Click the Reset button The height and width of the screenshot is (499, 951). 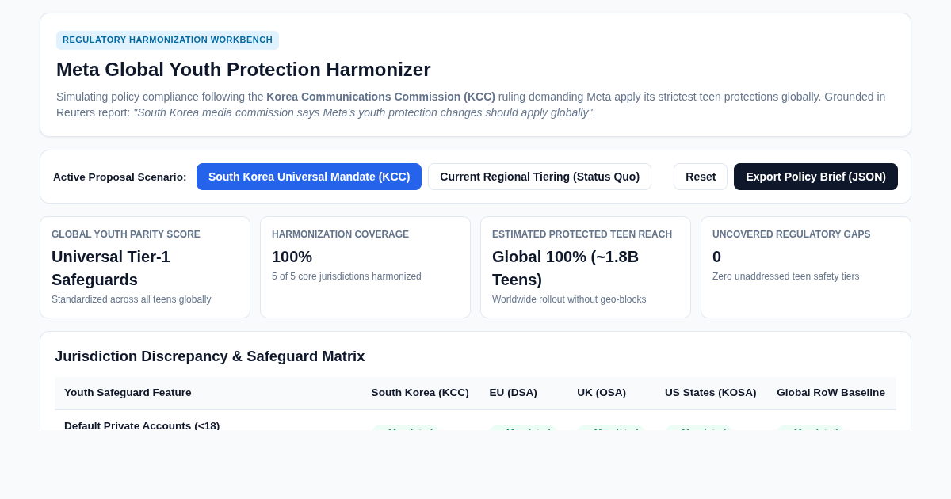701,177
